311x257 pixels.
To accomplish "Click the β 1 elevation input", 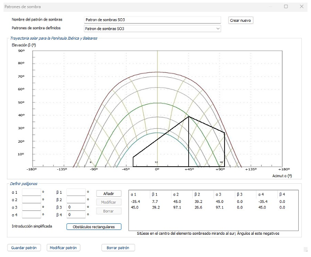I will click(x=76, y=192).
